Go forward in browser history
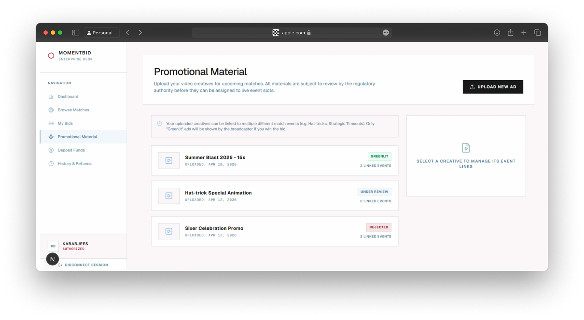 click(x=140, y=33)
